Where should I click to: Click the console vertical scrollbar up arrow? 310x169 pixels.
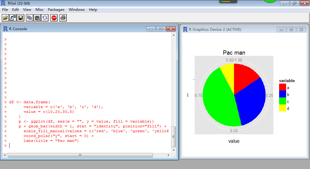tap(174, 35)
